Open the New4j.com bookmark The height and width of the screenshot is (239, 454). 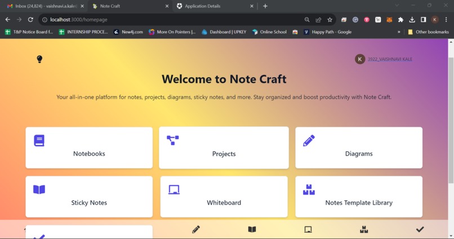tap(128, 32)
